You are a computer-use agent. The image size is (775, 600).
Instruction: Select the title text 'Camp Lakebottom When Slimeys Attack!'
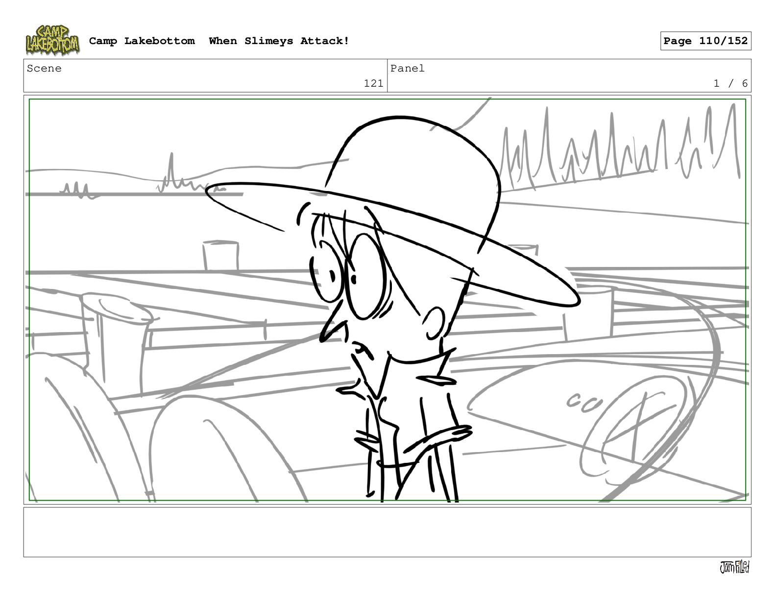[x=219, y=41]
